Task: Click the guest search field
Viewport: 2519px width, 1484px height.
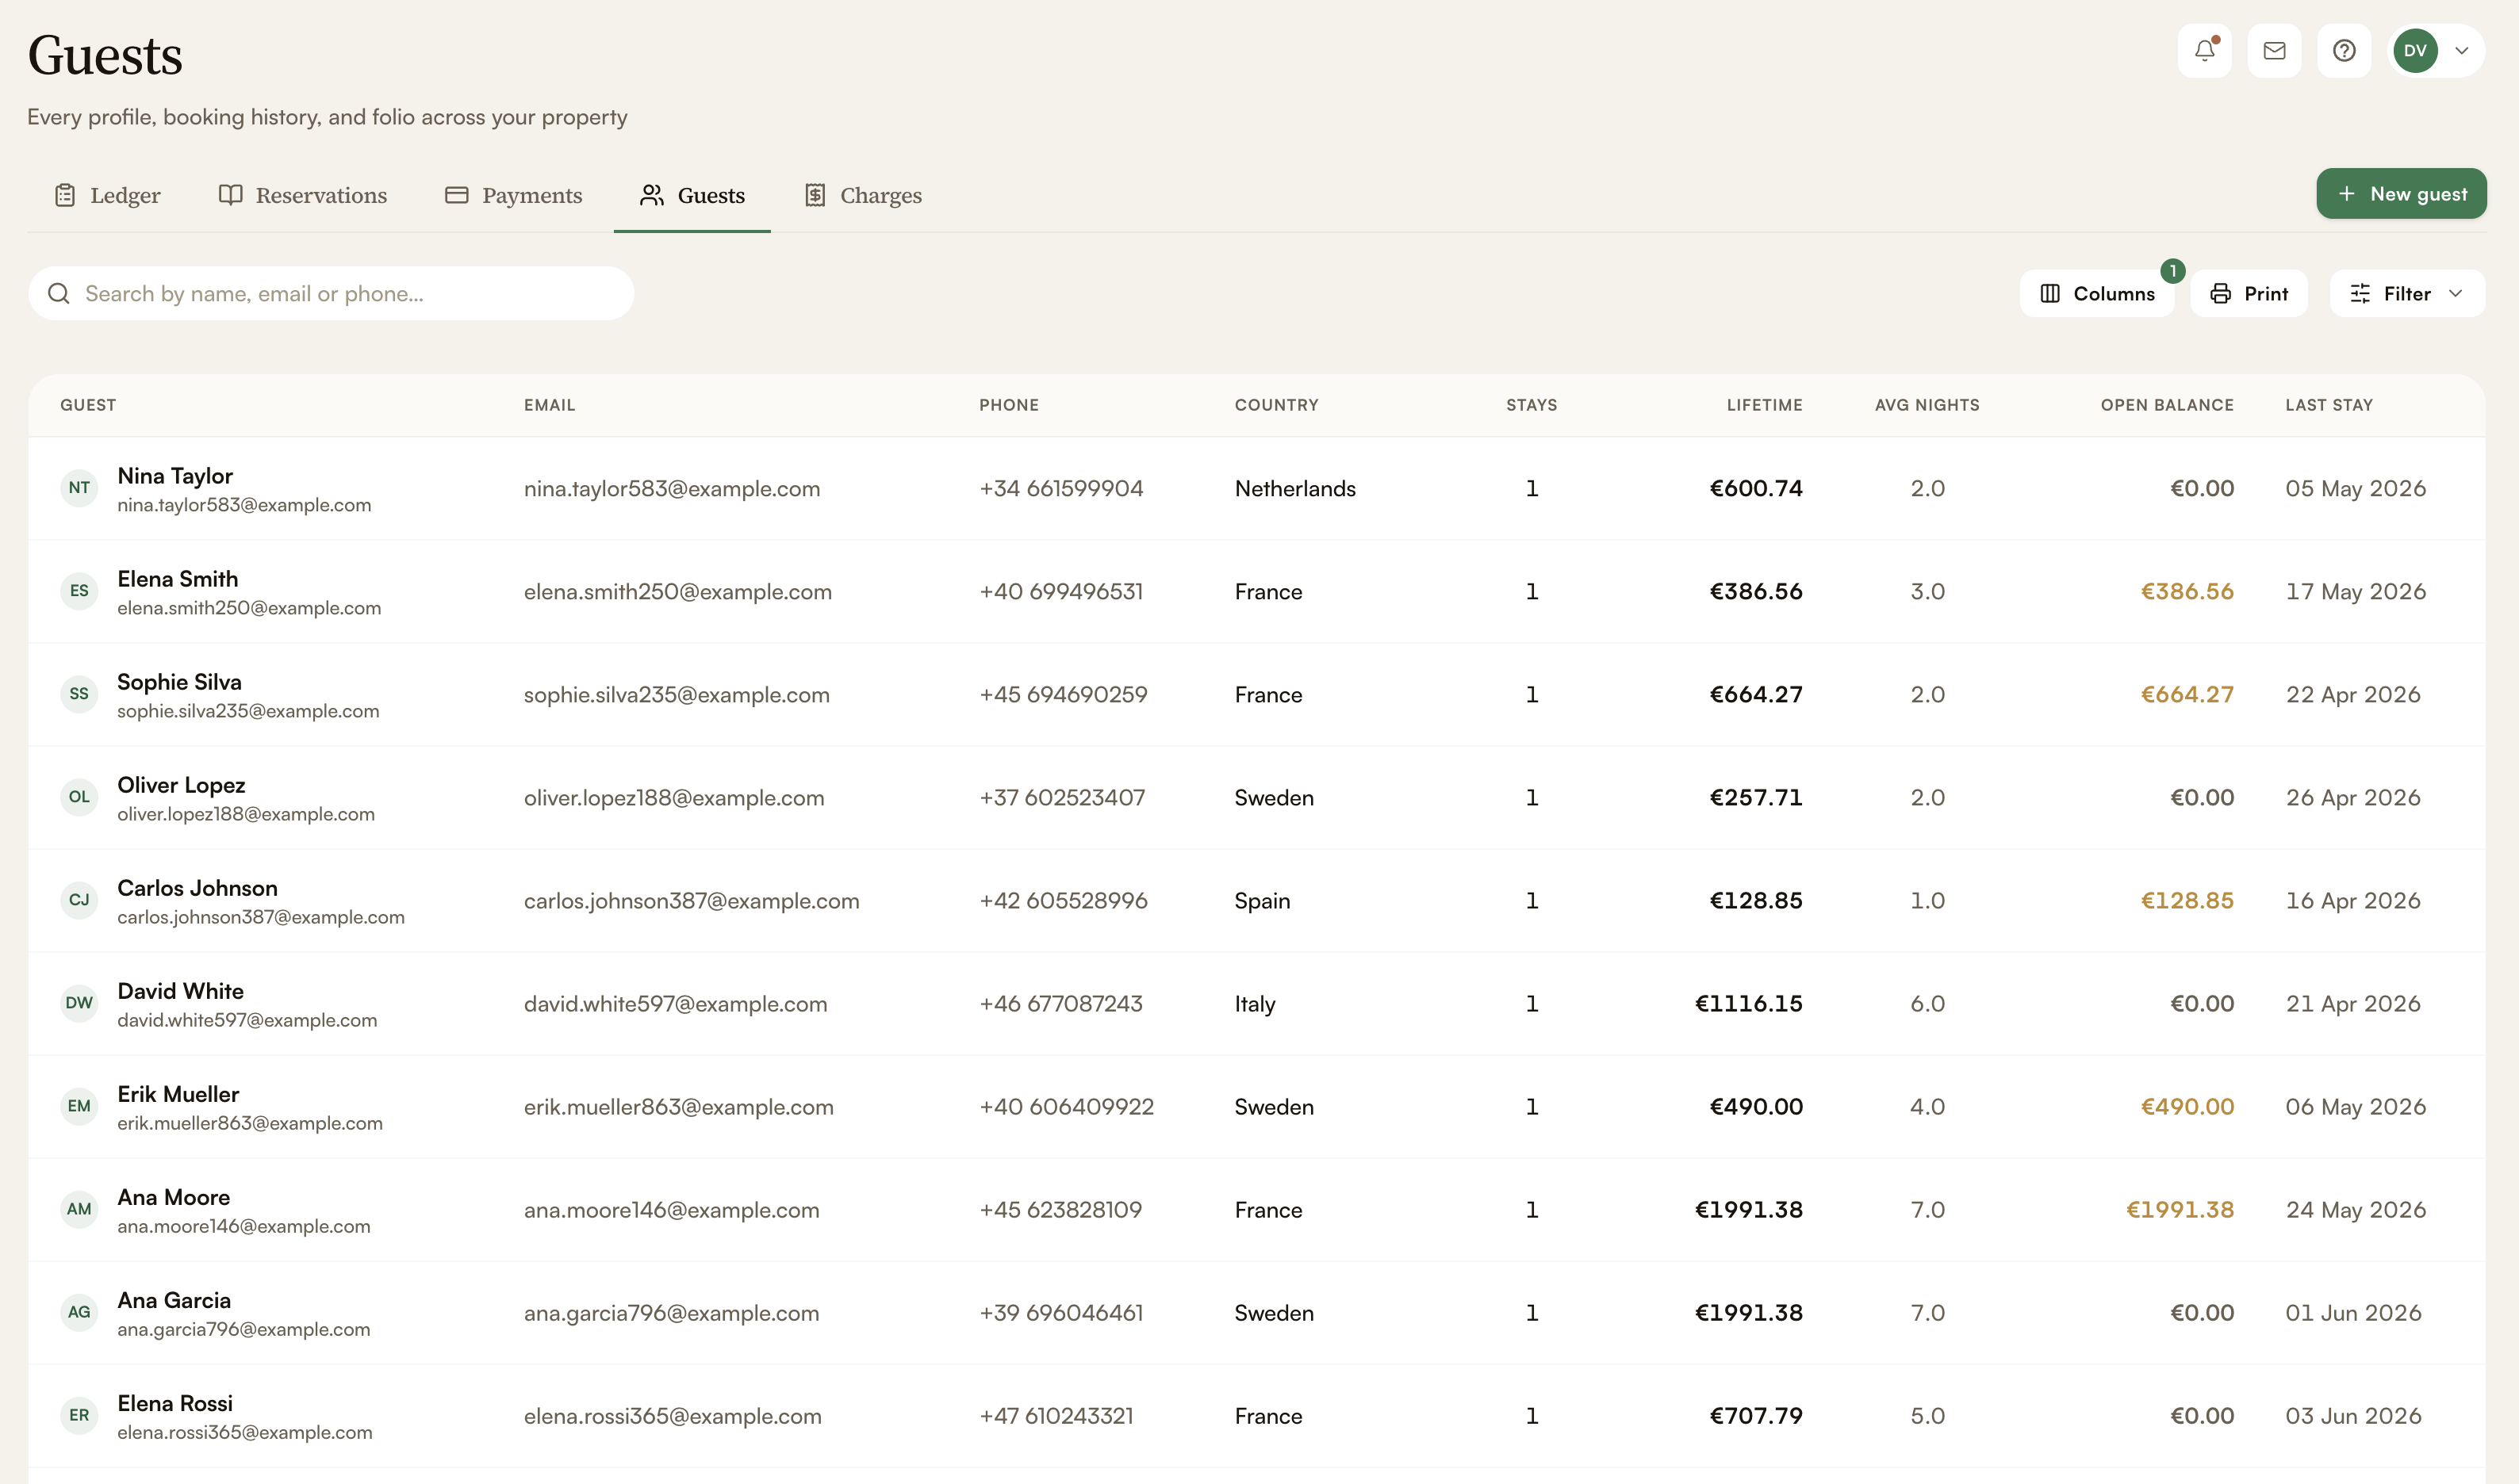Action: pos(331,293)
